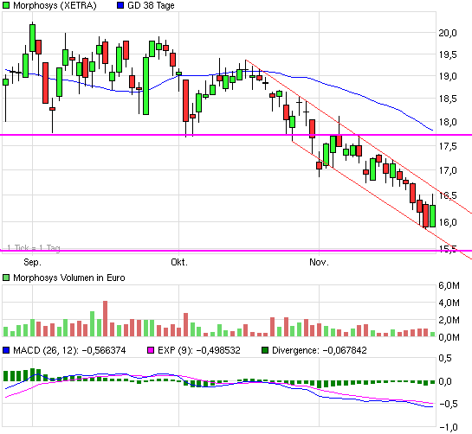Image resolution: width=472 pixels, height=434 pixels.
Task: Click the 18,5 price axis label
Action: pos(448,99)
